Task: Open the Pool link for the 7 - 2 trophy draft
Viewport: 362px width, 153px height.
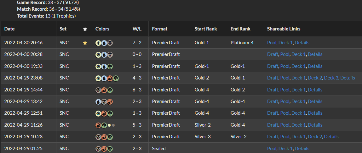Action: (272, 42)
